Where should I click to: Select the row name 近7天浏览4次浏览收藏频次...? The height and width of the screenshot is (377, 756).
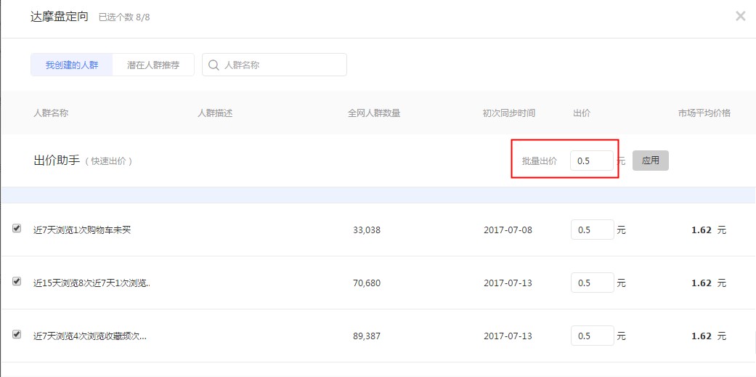[89, 336]
